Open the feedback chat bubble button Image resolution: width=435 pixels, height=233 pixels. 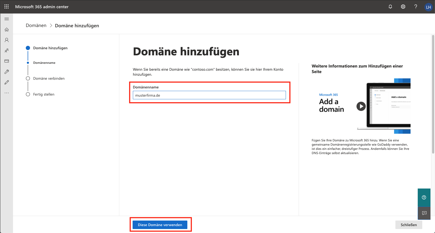click(424, 213)
